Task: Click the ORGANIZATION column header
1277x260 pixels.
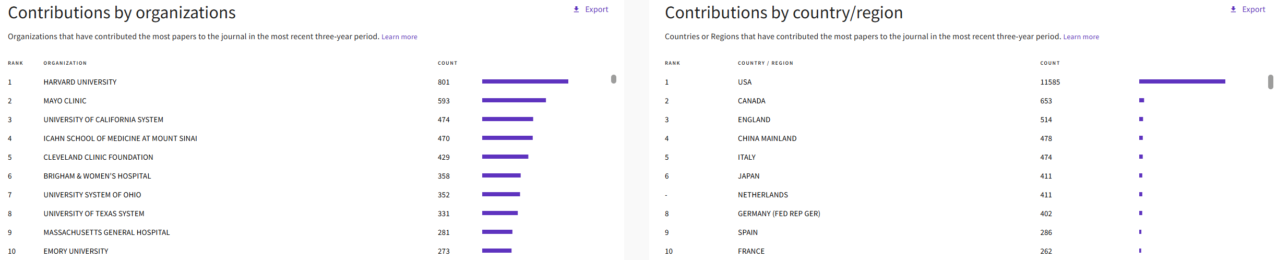Action: [65, 63]
